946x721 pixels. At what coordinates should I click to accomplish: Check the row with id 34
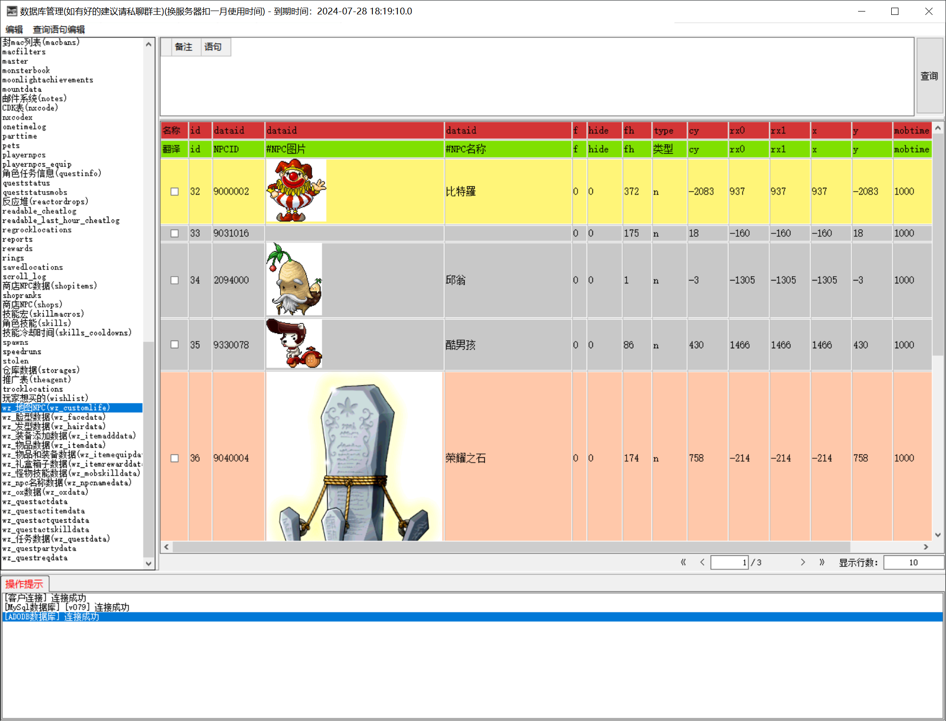[174, 280]
